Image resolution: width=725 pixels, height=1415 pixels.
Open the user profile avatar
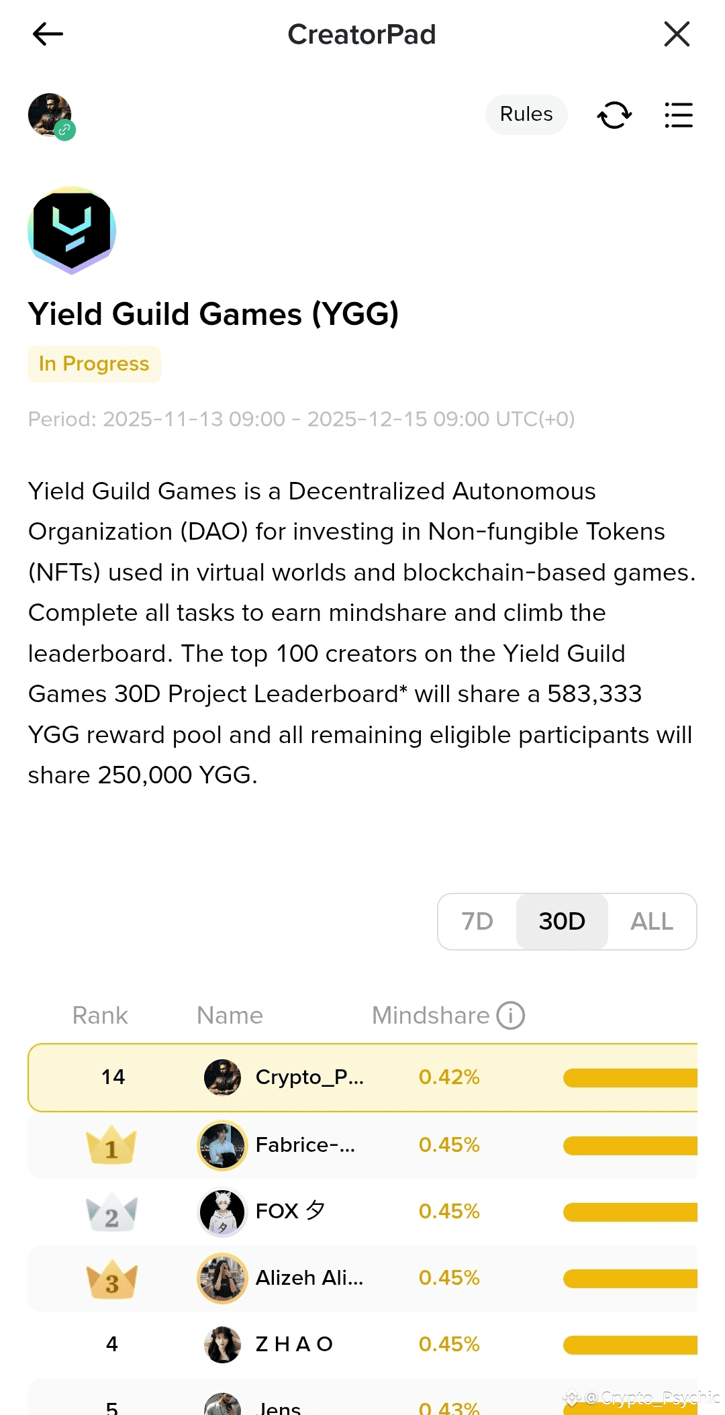coord(50,115)
